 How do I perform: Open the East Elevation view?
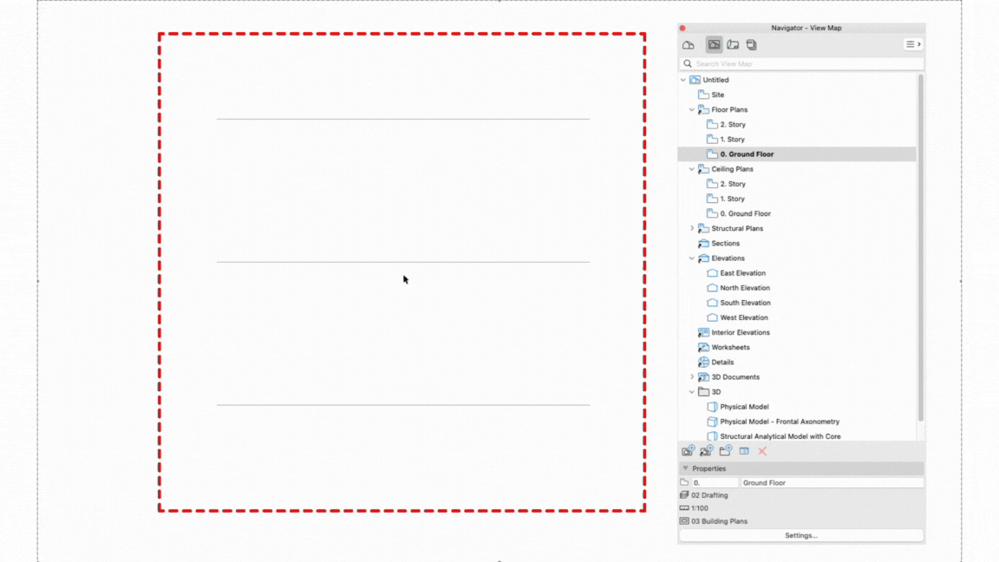click(x=743, y=272)
